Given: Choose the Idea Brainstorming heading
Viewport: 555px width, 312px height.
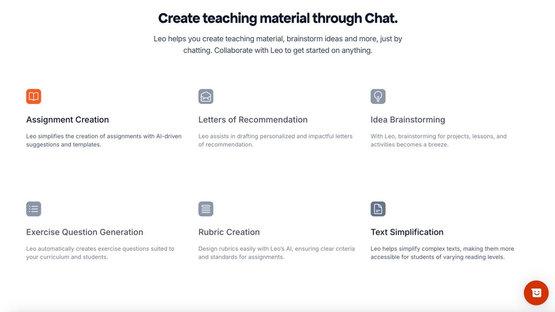Looking at the screenshot, I should [408, 120].
